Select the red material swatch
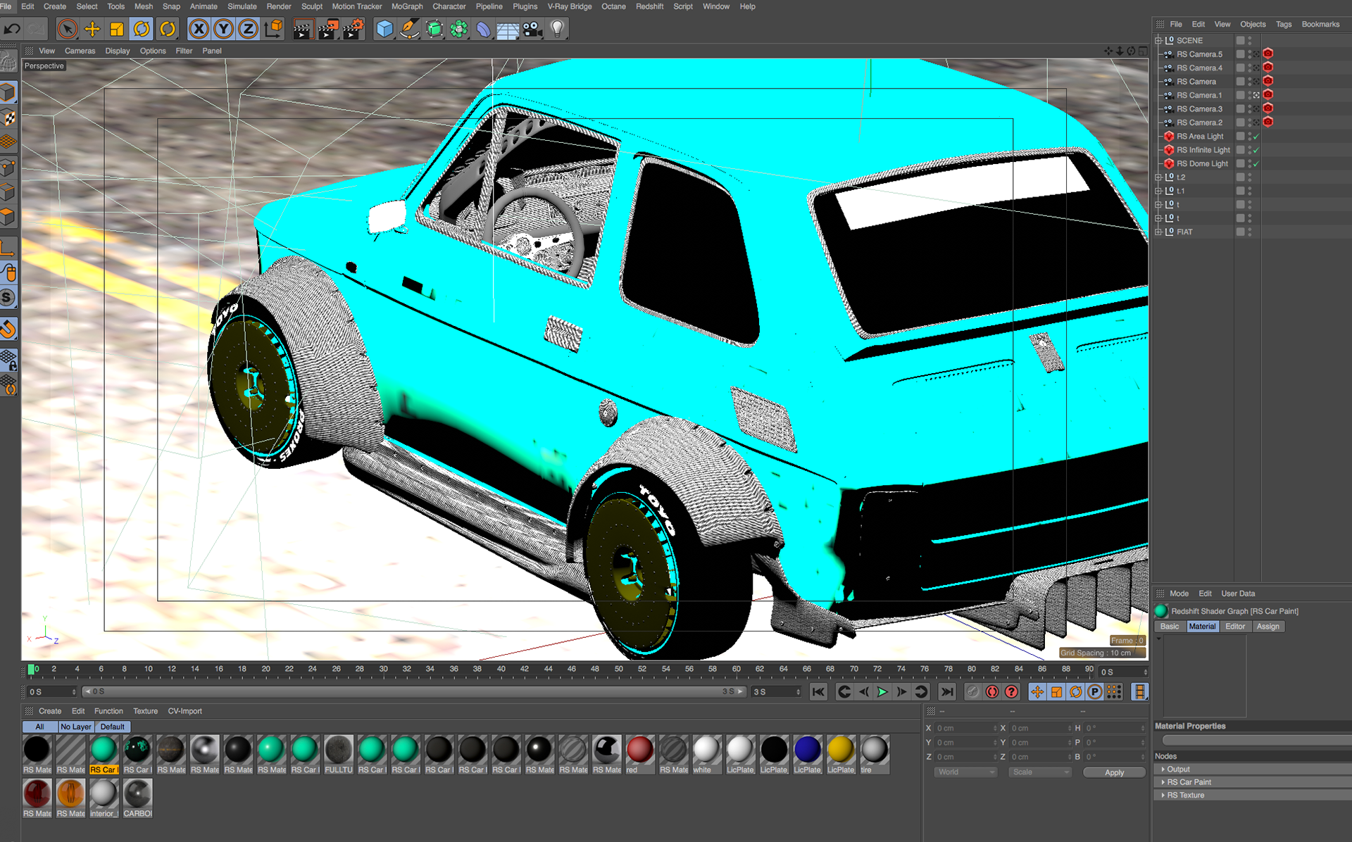Viewport: 1352px width, 842px height. 639,750
